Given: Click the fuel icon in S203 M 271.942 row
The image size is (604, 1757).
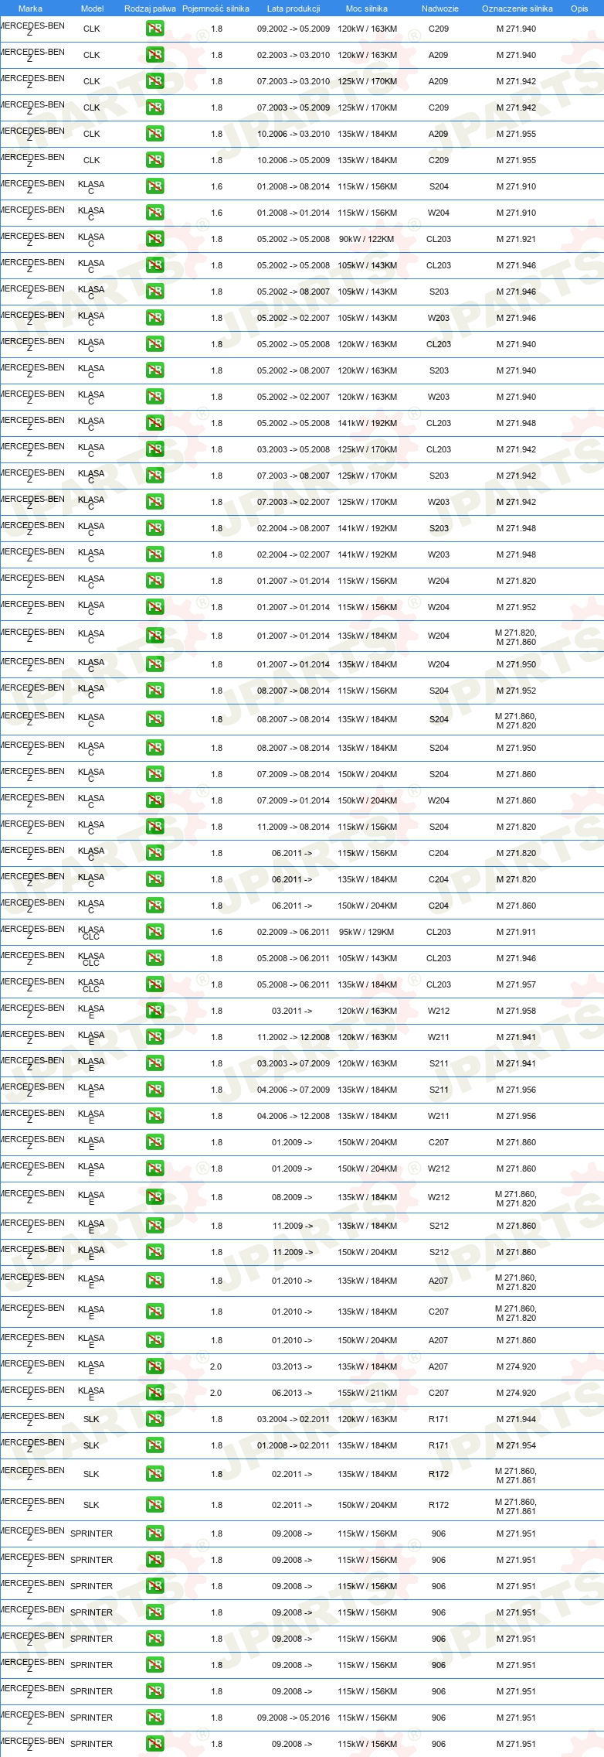Looking at the screenshot, I should tap(154, 476).
